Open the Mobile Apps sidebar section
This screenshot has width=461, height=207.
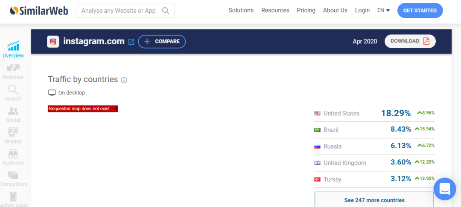coord(13,199)
